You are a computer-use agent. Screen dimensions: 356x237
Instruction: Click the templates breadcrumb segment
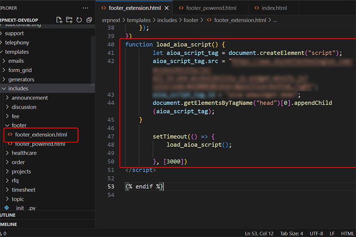pyautogui.click(x=139, y=20)
